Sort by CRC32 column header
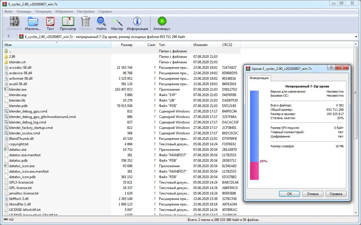Viewport: 361px width, 225px height. coord(230,45)
